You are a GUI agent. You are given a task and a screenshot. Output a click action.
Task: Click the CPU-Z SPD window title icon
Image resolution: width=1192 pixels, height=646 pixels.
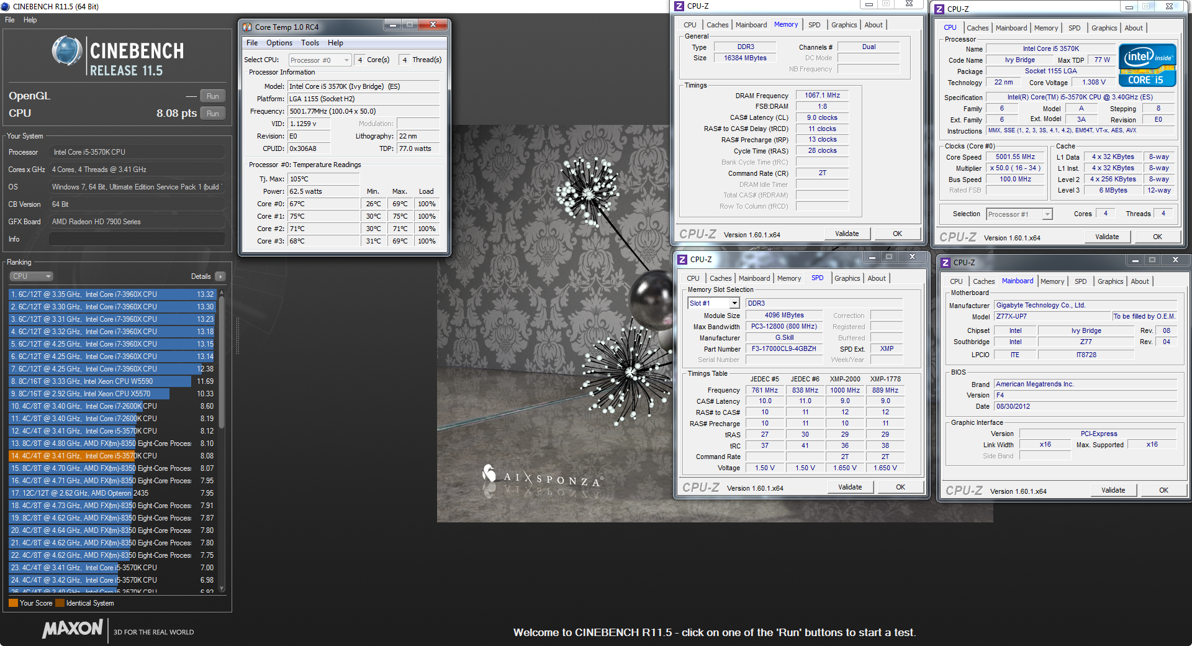682,260
